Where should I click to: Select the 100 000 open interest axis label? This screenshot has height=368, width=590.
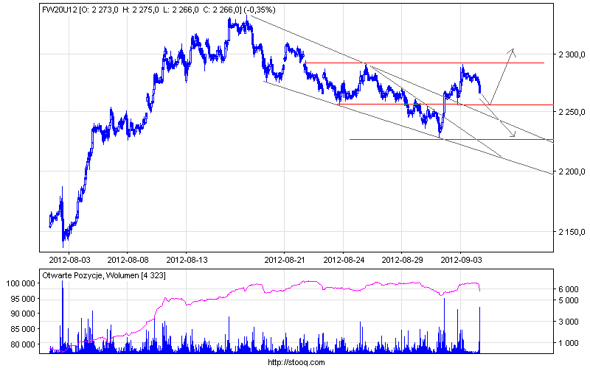21,283
